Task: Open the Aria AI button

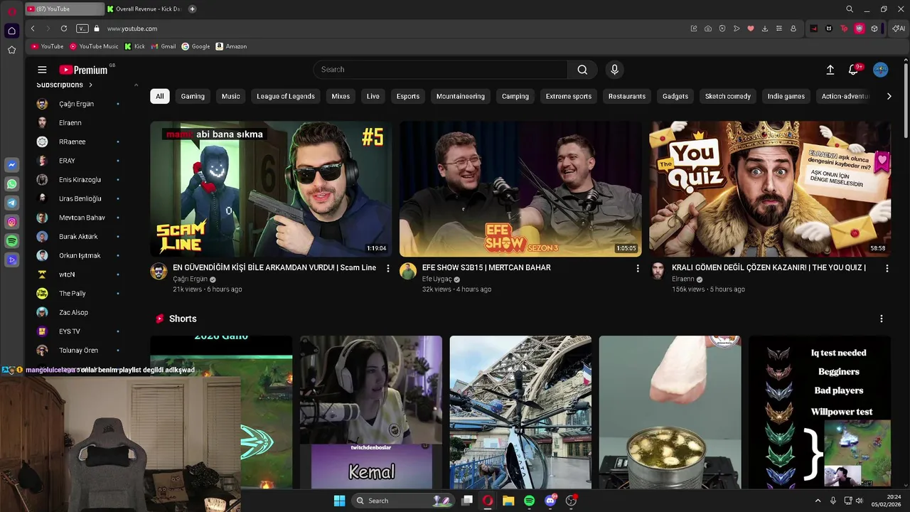Action: pyautogui.click(x=899, y=28)
